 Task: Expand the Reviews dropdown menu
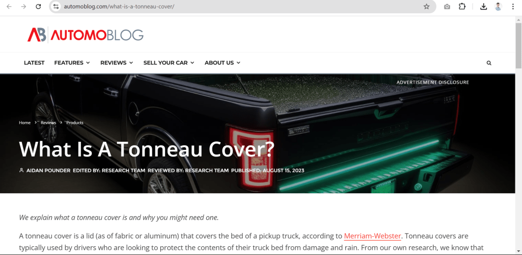pos(116,63)
